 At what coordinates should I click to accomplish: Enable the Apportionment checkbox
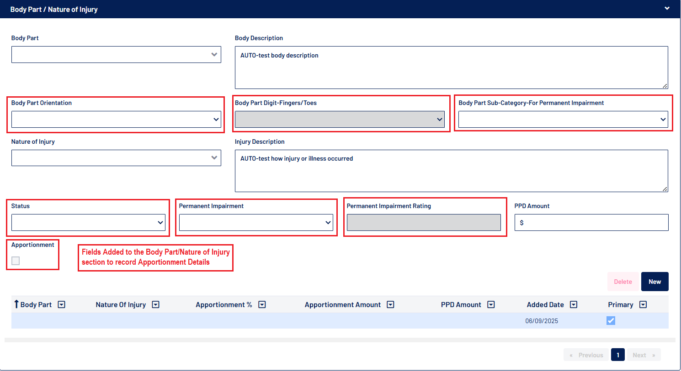pos(16,261)
